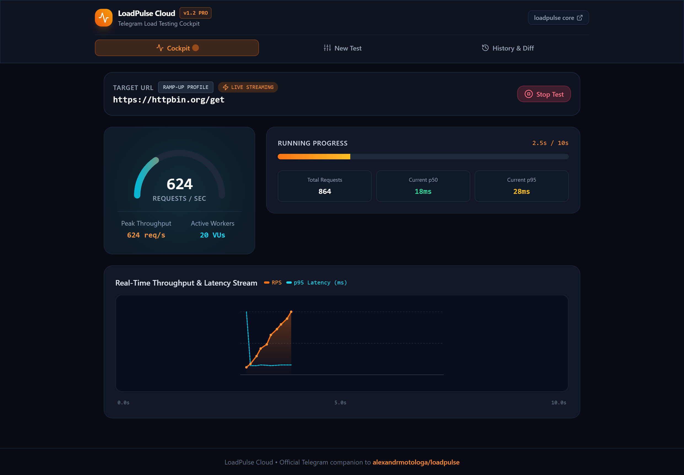684x475 pixels.
Task: Click the external link icon on loadpulse core
Action: pyautogui.click(x=579, y=18)
